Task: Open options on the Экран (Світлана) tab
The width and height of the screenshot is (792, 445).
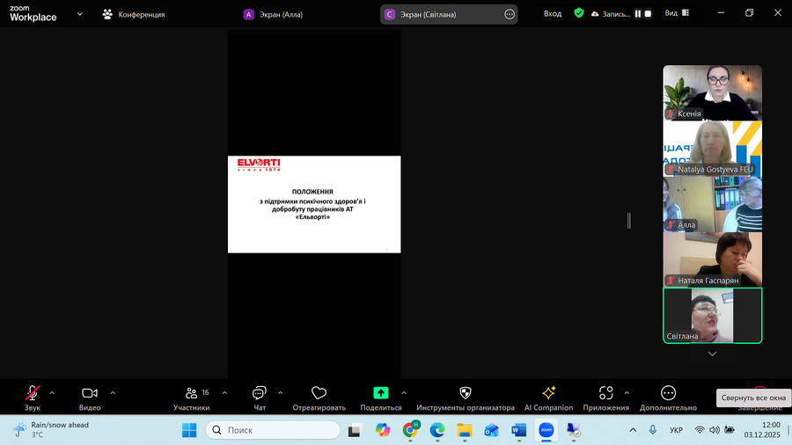Action: click(510, 14)
